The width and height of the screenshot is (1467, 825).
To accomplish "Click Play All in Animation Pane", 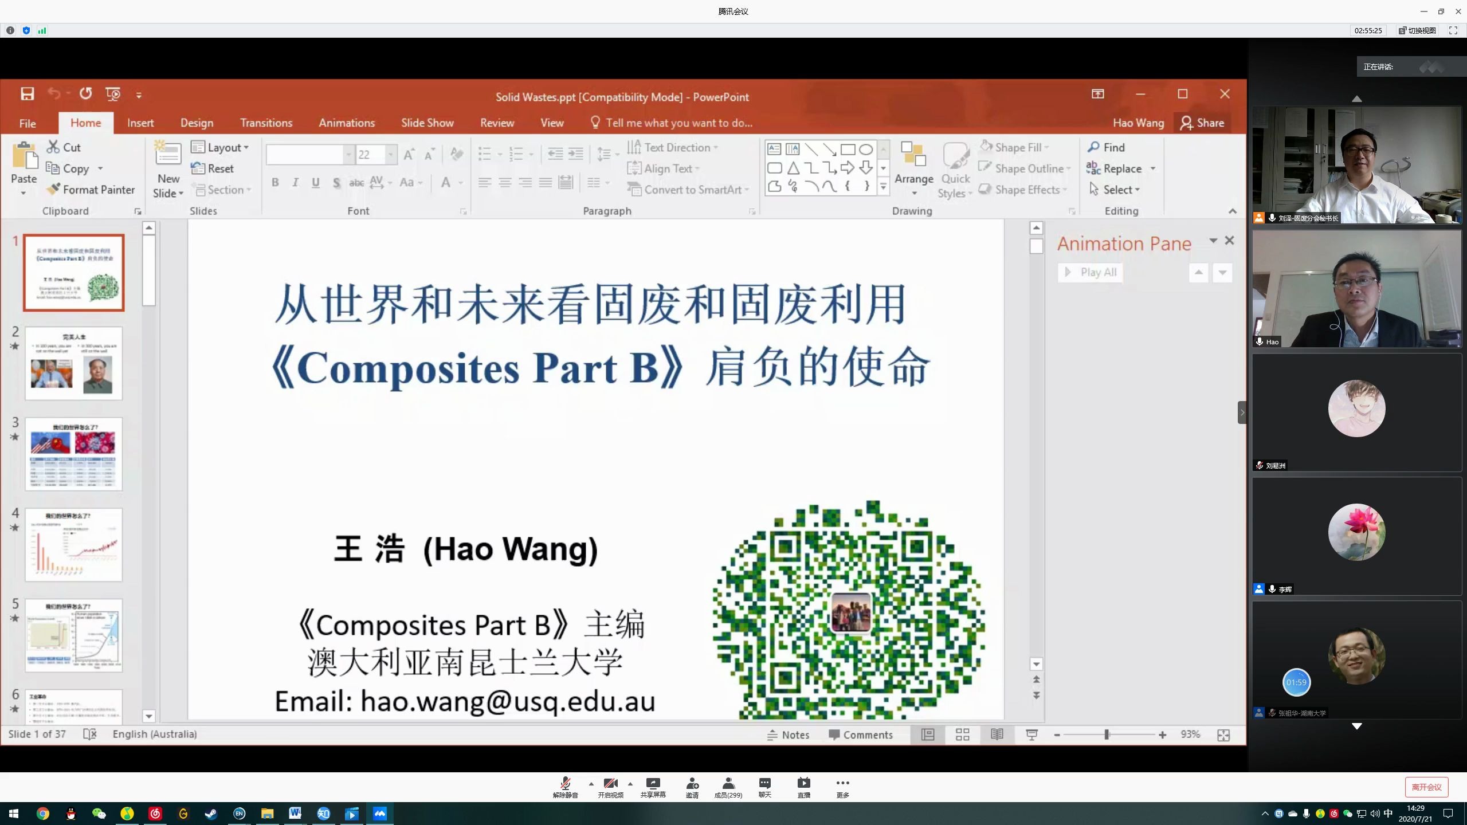I will [1090, 272].
